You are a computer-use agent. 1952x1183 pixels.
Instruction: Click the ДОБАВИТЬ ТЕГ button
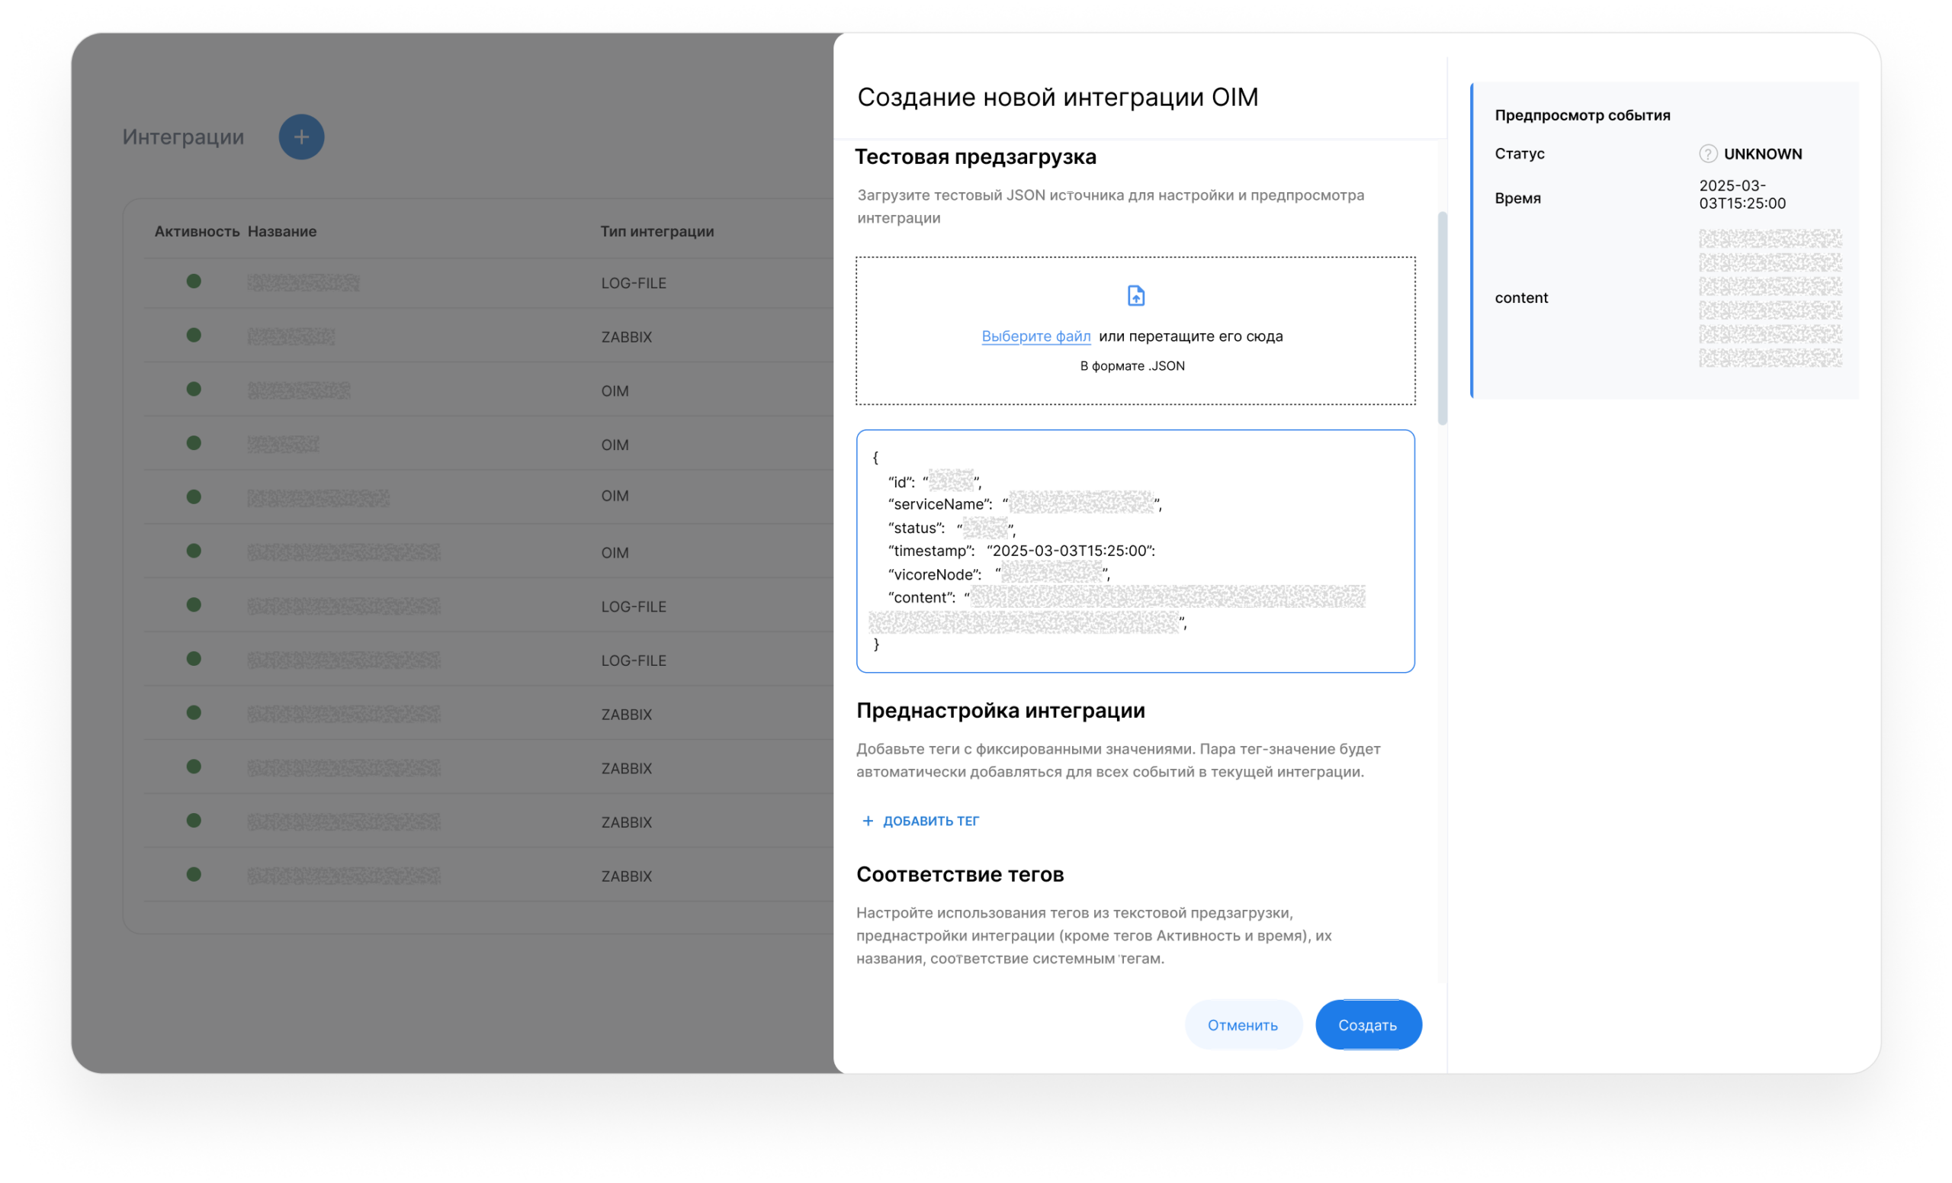point(920,821)
